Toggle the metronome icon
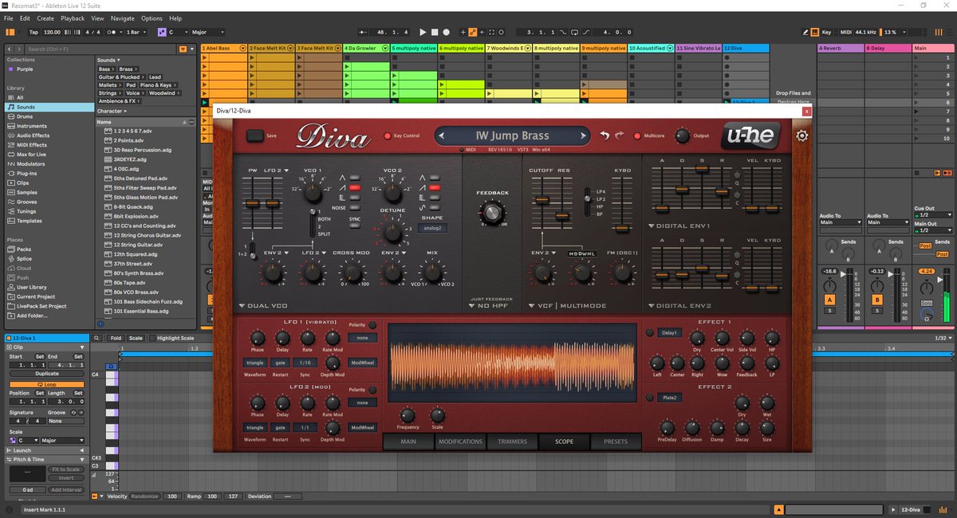The height and width of the screenshot is (518, 957). pyautogui.click(x=112, y=32)
